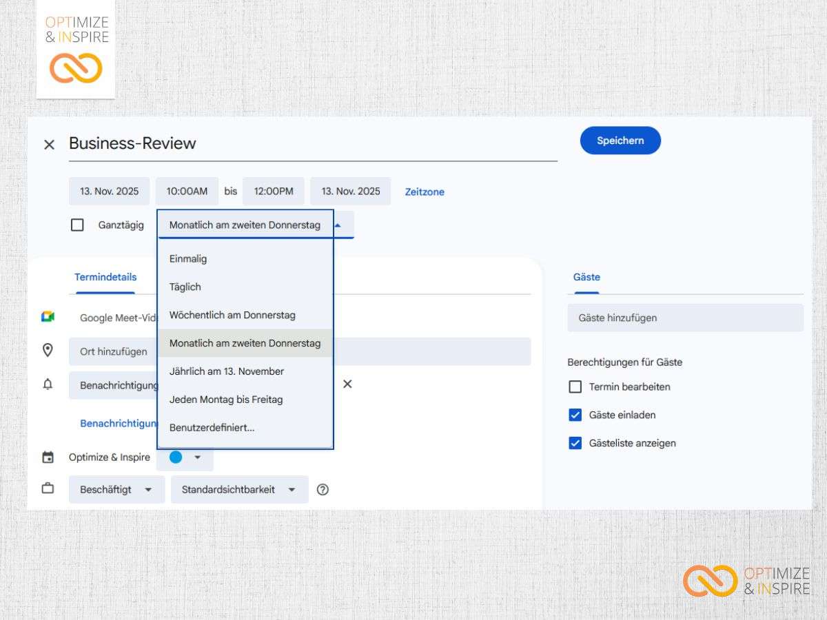Toggle the Gästeliste anzeigen checkbox

pyautogui.click(x=575, y=443)
